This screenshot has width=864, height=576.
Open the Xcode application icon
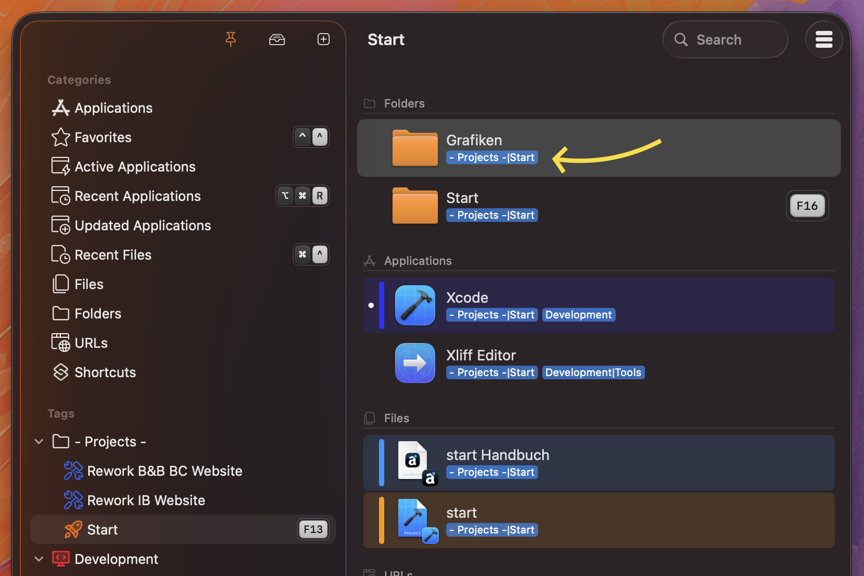point(415,305)
